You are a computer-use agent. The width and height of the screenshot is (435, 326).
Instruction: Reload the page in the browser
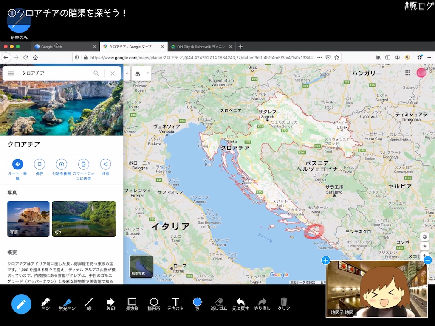(x=26, y=57)
